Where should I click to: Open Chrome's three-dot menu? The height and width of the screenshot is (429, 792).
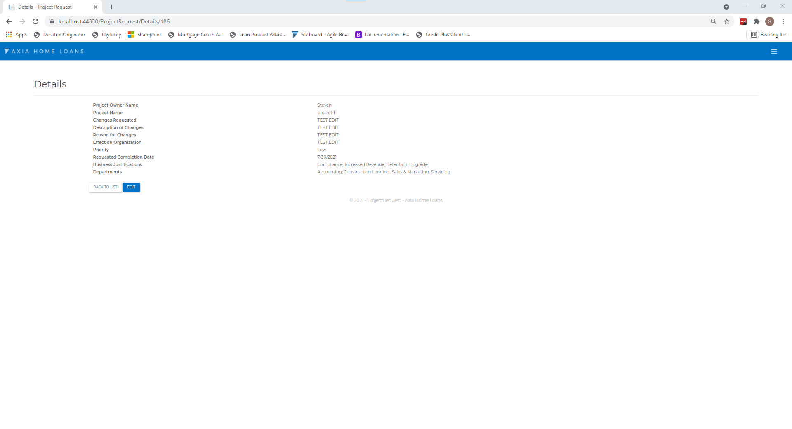pos(783,21)
